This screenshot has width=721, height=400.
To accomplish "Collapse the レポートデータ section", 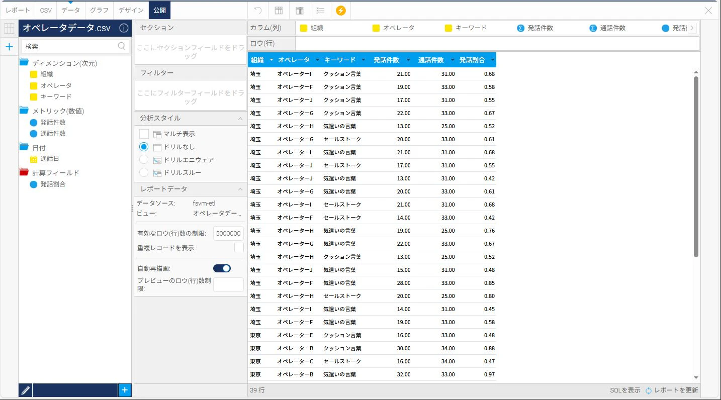I will (240, 189).
